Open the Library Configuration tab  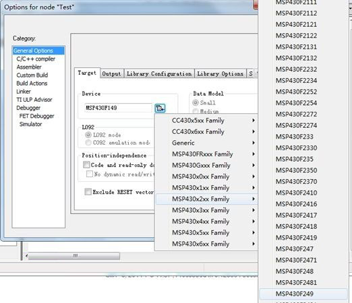coord(159,73)
